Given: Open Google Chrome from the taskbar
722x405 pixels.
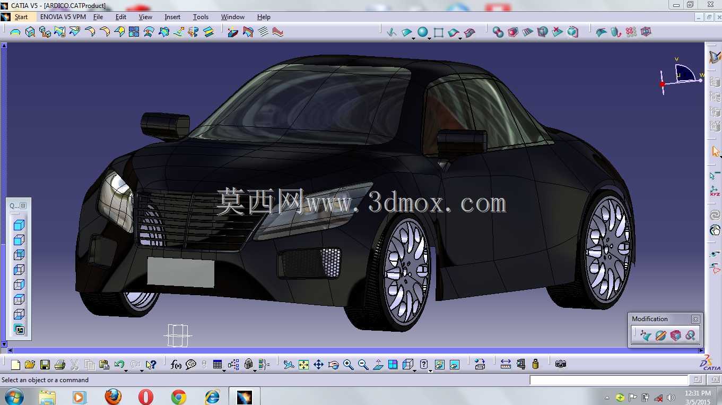Looking at the screenshot, I should (179, 397).
